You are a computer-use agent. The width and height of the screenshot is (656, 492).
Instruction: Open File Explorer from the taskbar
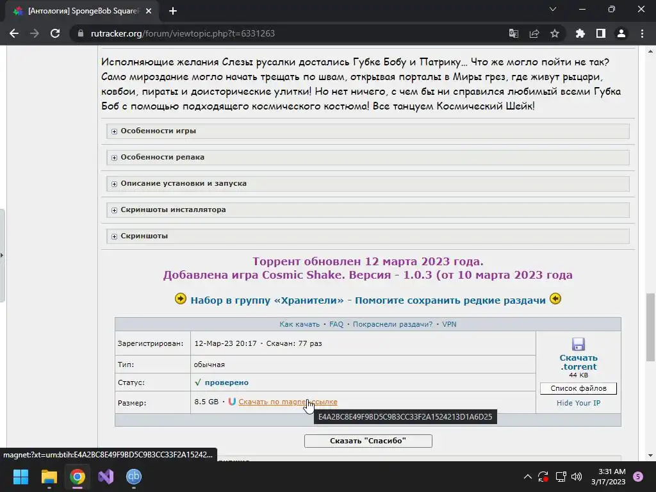[49, 477]
